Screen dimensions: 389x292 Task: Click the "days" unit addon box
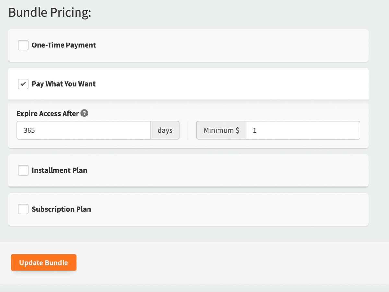165,130
